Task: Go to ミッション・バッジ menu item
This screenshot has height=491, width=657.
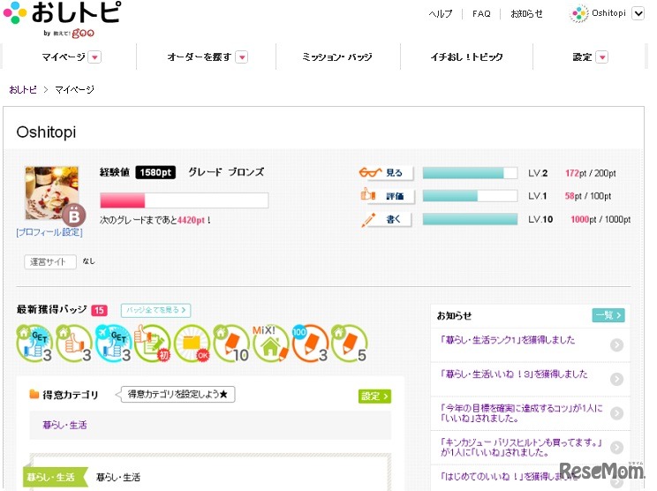Action: point(337,57)
